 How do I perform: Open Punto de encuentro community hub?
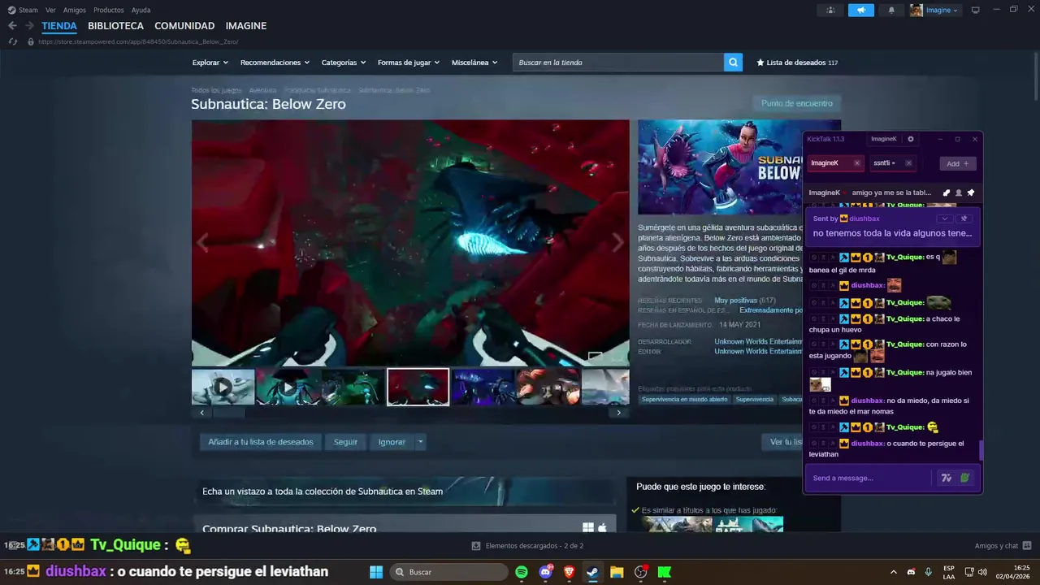[x=797, y=103]
